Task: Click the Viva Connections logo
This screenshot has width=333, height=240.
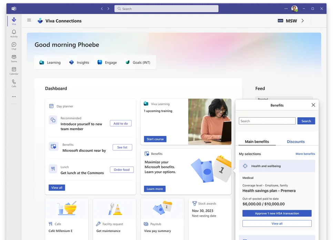Action: coord(40,21)
